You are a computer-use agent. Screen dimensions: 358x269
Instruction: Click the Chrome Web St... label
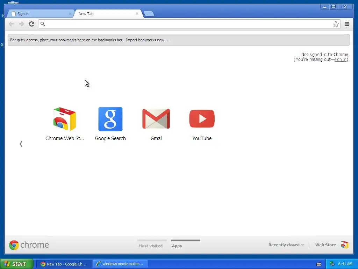coord(65,138)
